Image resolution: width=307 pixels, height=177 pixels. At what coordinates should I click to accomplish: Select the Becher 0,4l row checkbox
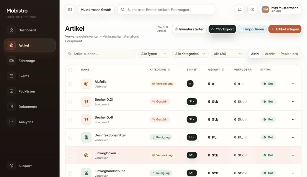point(70,120)
